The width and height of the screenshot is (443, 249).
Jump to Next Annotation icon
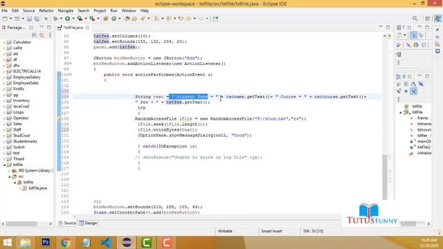pos(156,19)
